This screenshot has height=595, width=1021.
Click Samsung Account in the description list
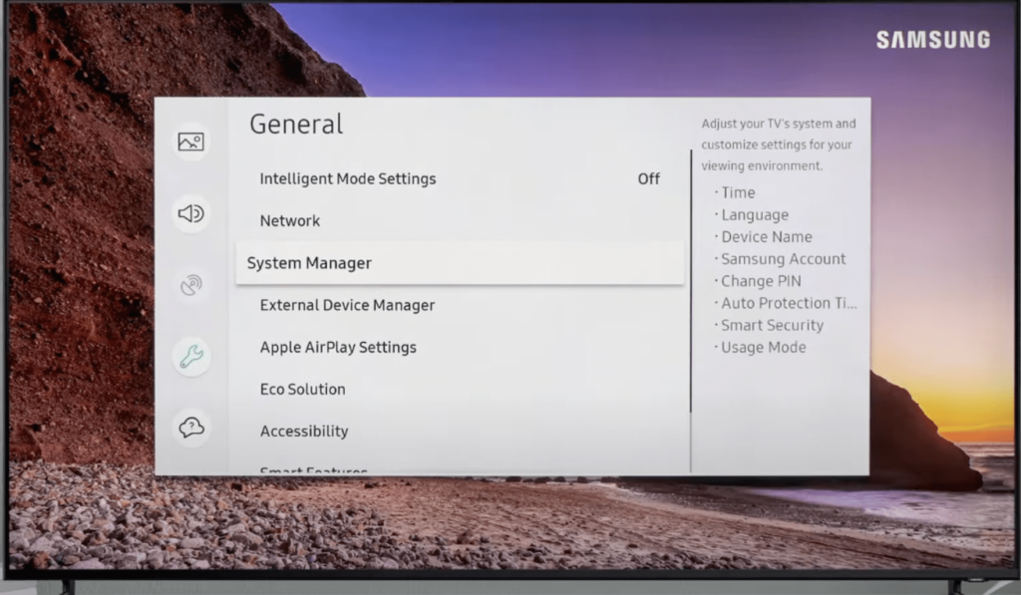tap(783, 259)
